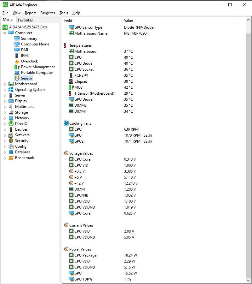The height and width of the screenshot is (284, 252).
Task: Expand the Motherboard tree node
Action: pos(5,84)
